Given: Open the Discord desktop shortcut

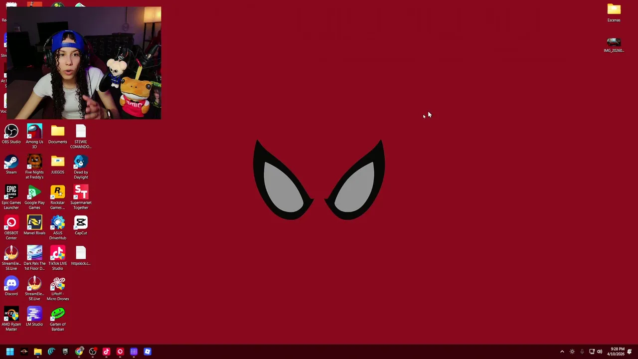Looking at the screenshot, I should [11, 286].
